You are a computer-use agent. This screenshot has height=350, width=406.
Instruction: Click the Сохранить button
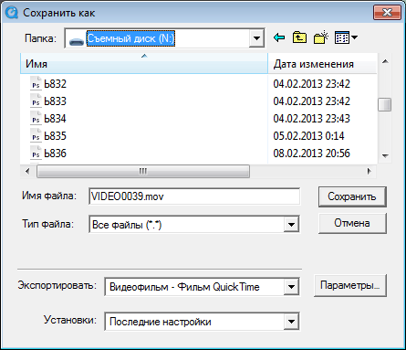352,196
